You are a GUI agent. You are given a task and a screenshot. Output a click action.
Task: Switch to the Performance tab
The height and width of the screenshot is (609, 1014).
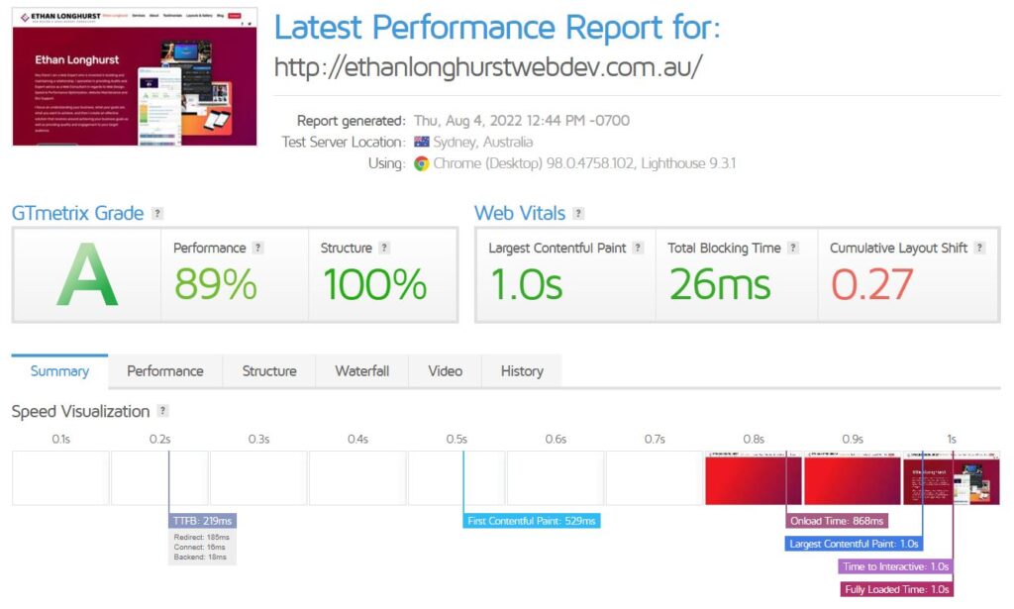[x=165, y=371]
